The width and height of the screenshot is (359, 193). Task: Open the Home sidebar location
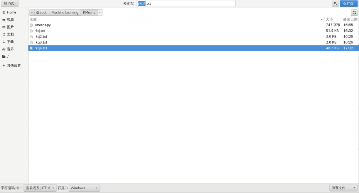[11, 12]
